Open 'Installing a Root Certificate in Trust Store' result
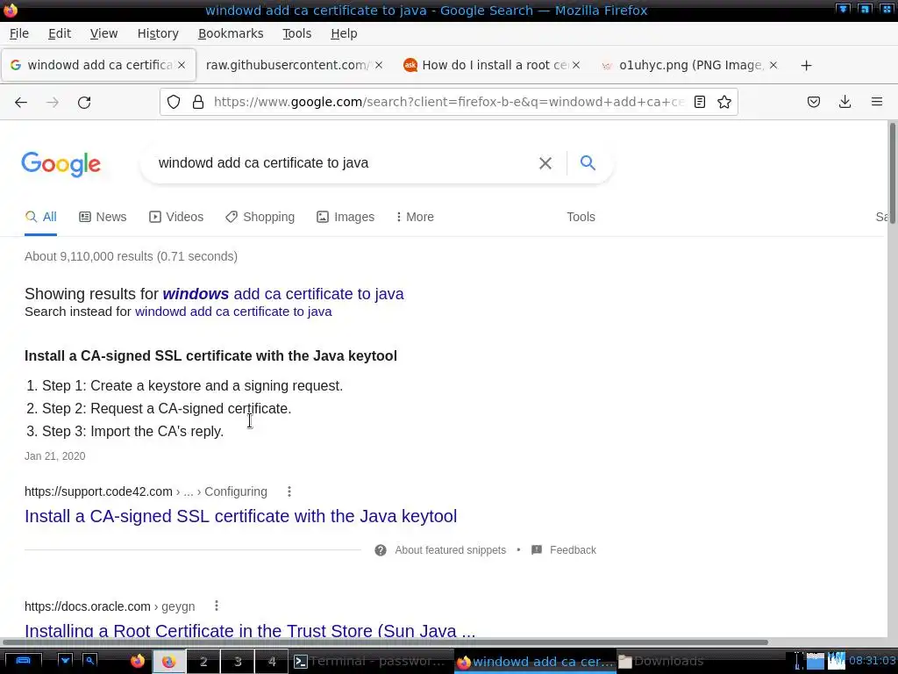The width and height of the screenshot is (898, 674). 250,630
